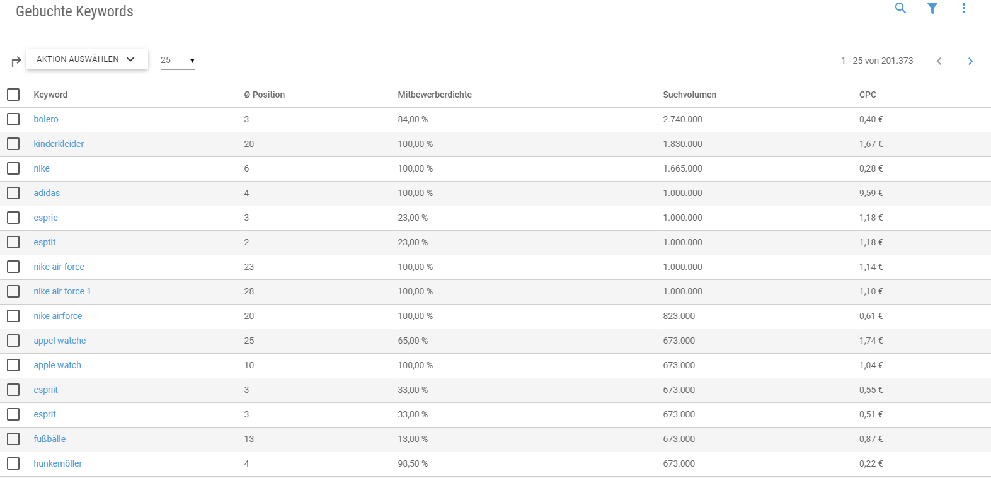Tick the checkbox beside adidas
Image resolution: width=991 pixels, height=478 pixels.
click(x=13, y=193)
